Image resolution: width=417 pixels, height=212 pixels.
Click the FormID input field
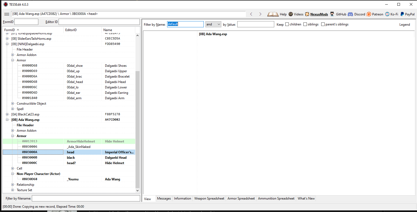point(26,22)
